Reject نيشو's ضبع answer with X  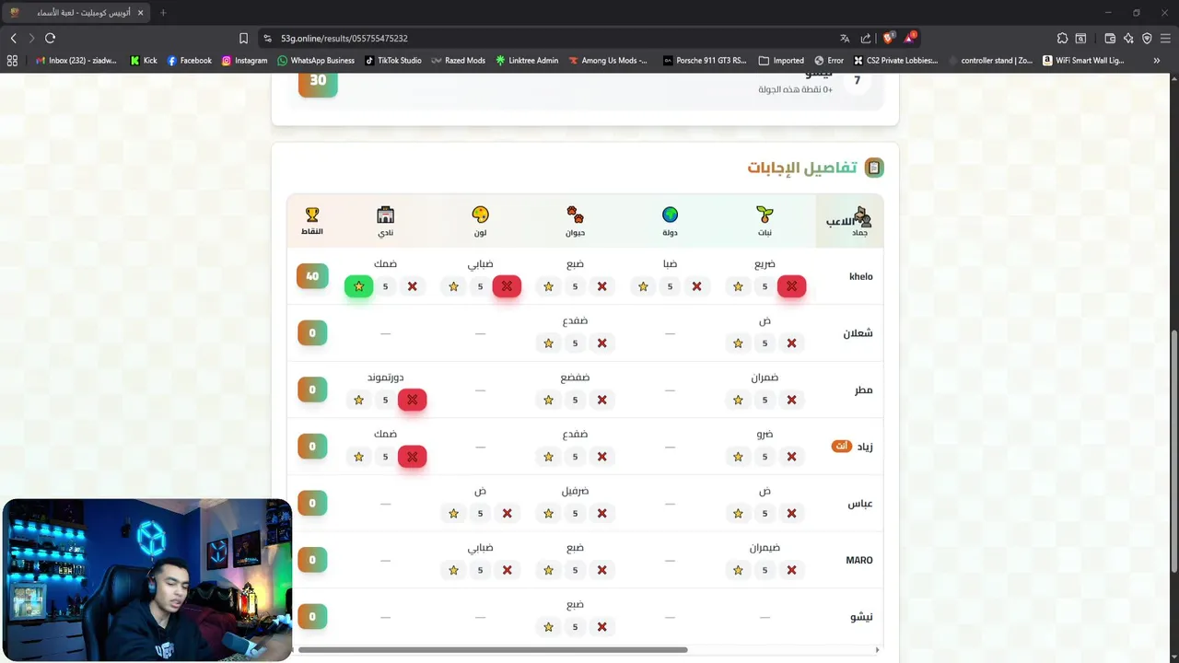[x=601, y=627]
